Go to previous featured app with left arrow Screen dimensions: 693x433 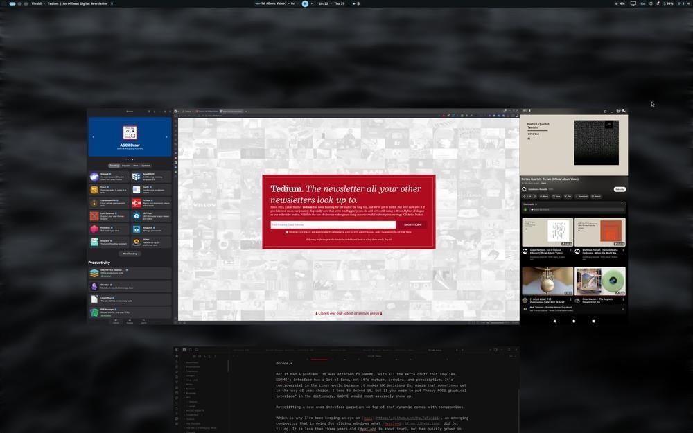click(93, 136)
